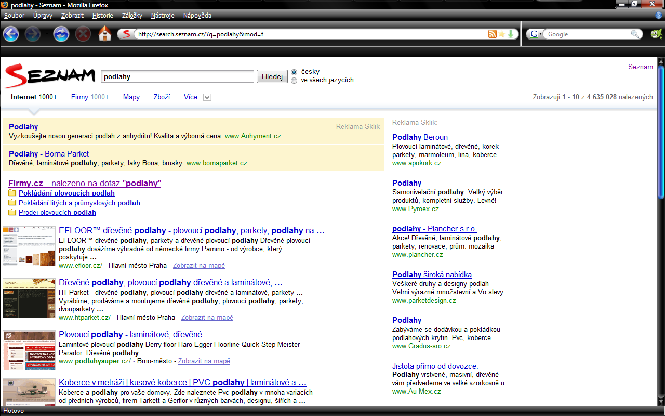This screenshot has height=416, width=665.
Task: Open 'Prodej plovoucích podlah' category link
Action: (57, 212)
